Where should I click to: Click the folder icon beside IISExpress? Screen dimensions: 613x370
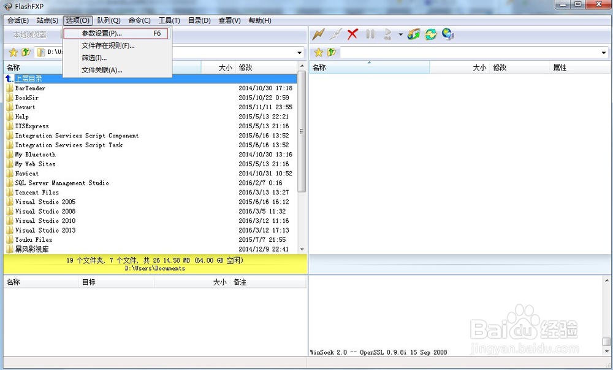point(10,126)
